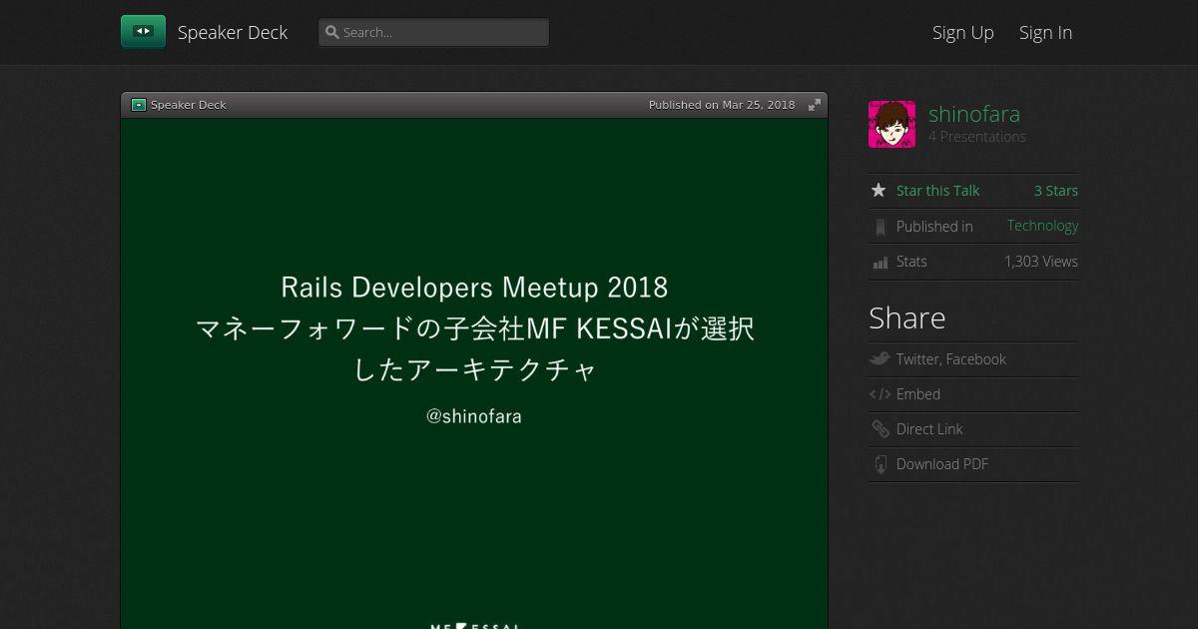The image size is (1198, 629).
Task: Focus the Search input field
Action: 433,32
